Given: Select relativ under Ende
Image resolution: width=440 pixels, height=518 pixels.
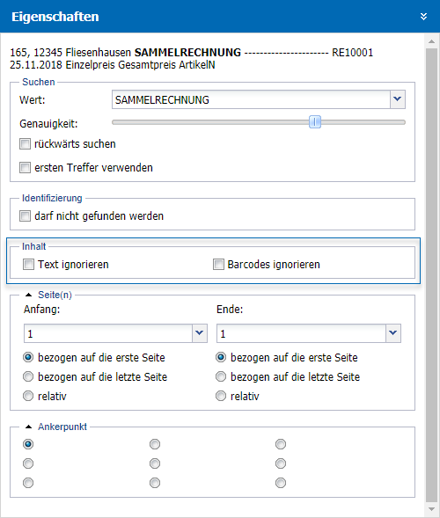Looking at the screenshot, I should click(x=221, y=396).
